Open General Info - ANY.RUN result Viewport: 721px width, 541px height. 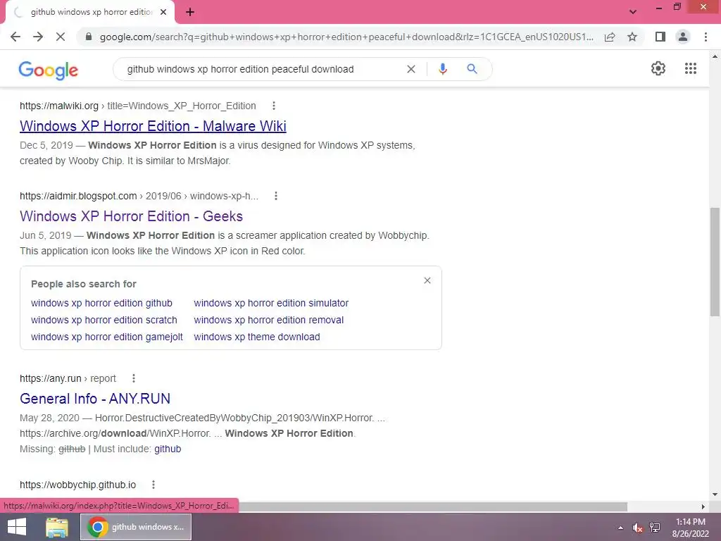coord(95,399)
